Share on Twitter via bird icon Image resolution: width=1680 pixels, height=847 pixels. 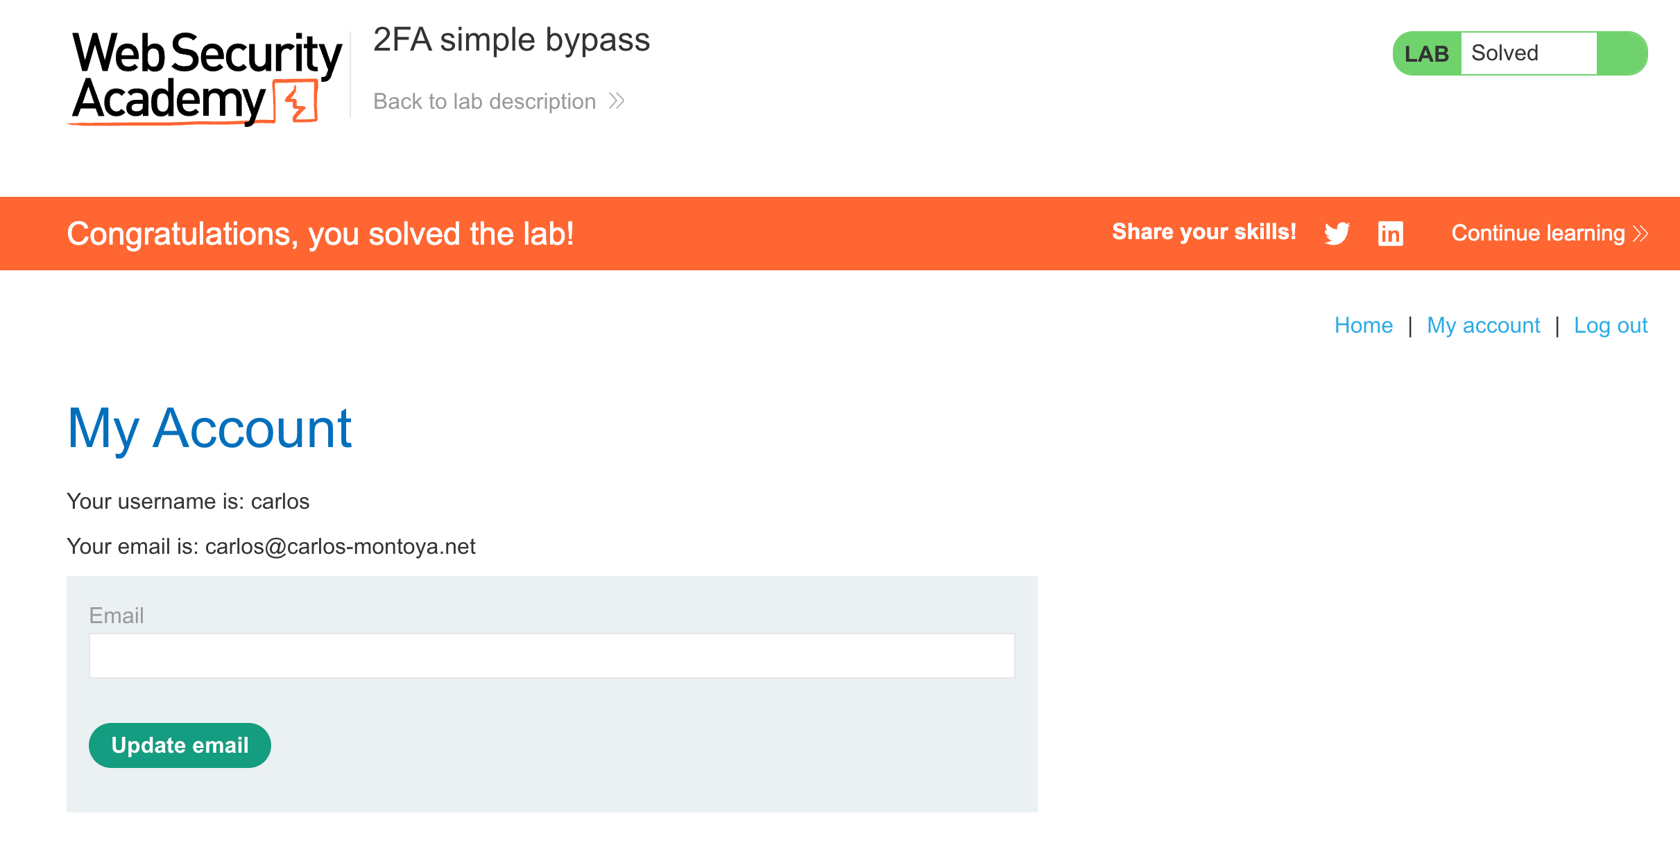coord(1337,234)
